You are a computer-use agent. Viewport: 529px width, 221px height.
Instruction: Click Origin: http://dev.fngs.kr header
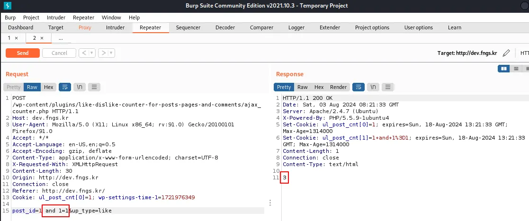click(x=55, y=177)
